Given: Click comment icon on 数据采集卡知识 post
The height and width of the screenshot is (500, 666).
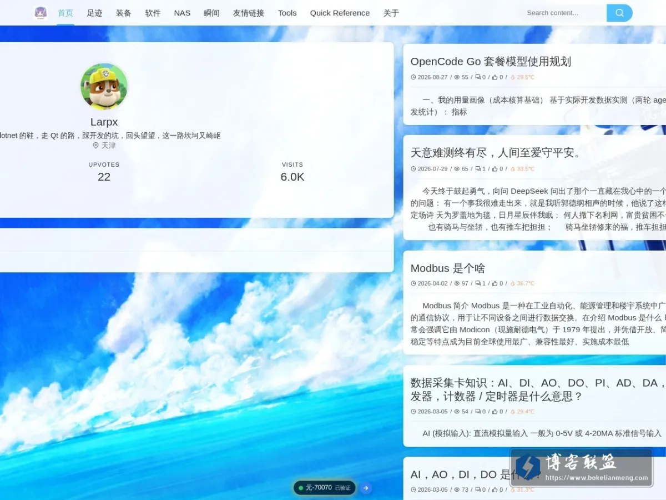Looking at the screenshot, I should coord(478,412).
